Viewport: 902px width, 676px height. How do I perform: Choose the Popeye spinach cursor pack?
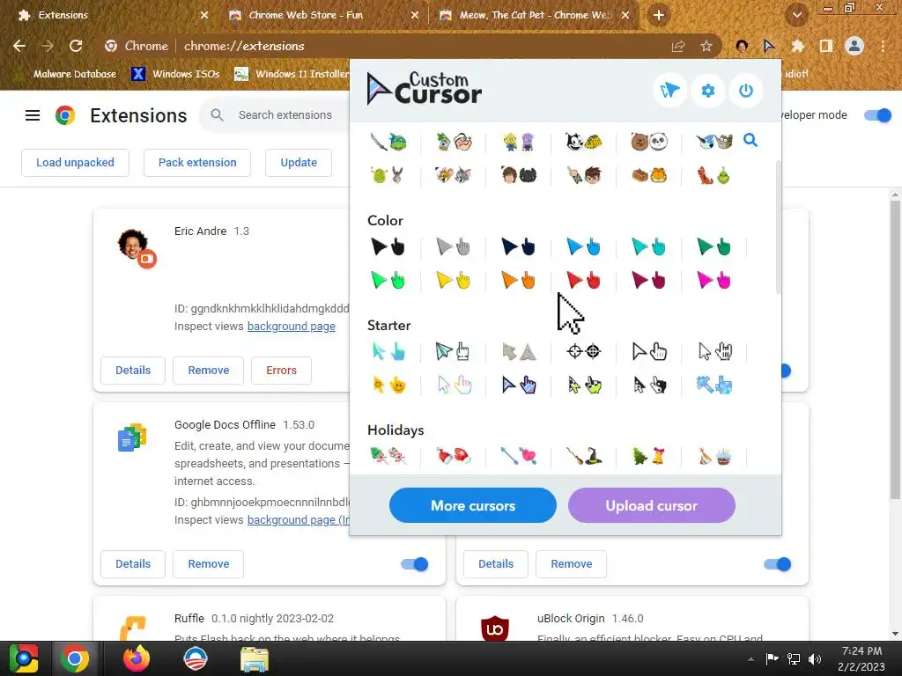454,142
